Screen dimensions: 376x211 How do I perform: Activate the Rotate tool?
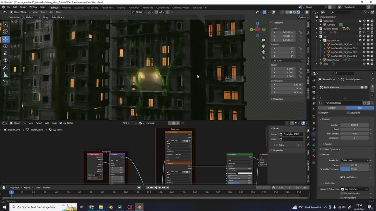tap(5, 46)
